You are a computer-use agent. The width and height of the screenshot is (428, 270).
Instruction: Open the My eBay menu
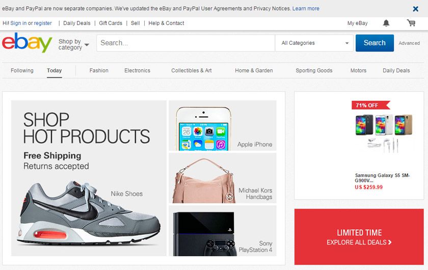[357, 23]
